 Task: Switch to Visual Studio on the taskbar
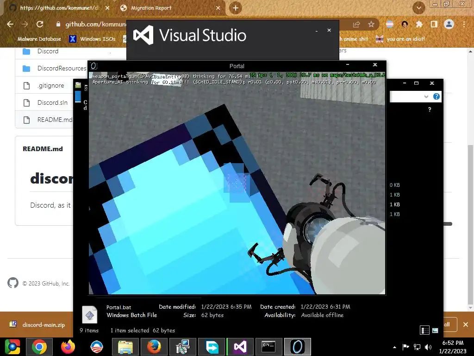(x=240, y=347)
